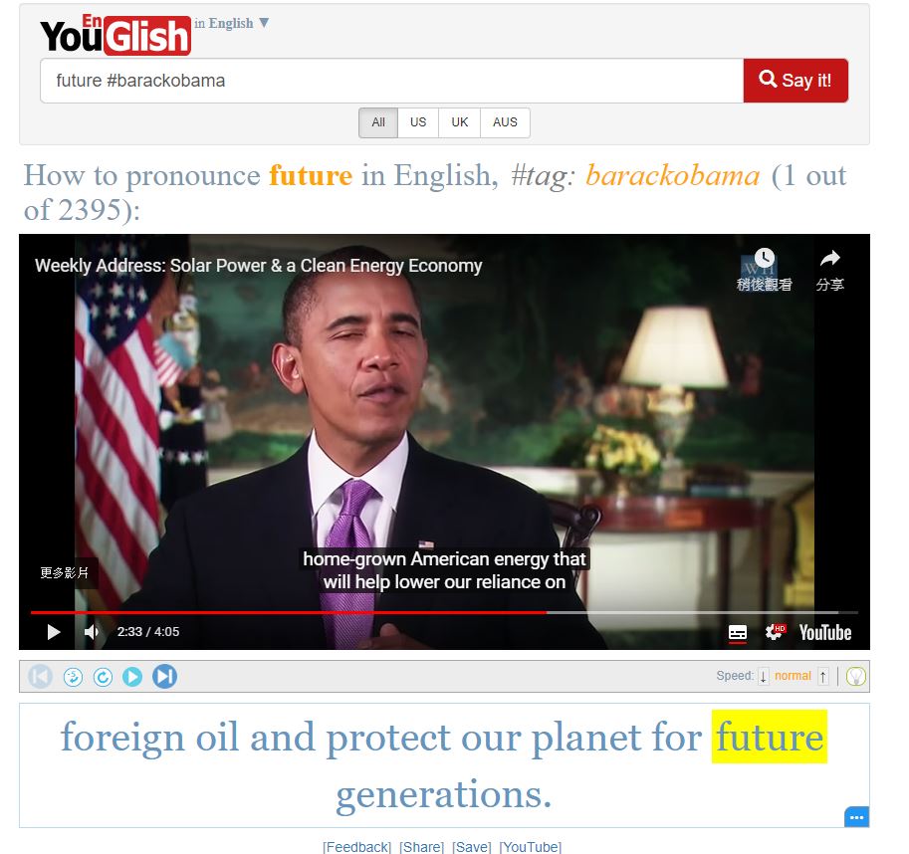
Task: Select the UK accent filter
Action: [460, 122]
